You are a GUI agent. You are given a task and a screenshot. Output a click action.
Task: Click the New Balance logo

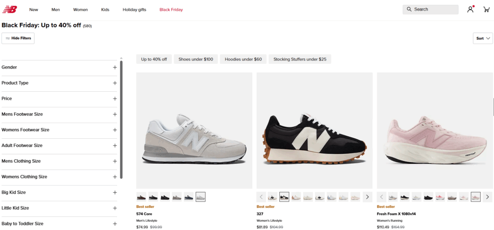pyautogui.click(x=10, y=9)
